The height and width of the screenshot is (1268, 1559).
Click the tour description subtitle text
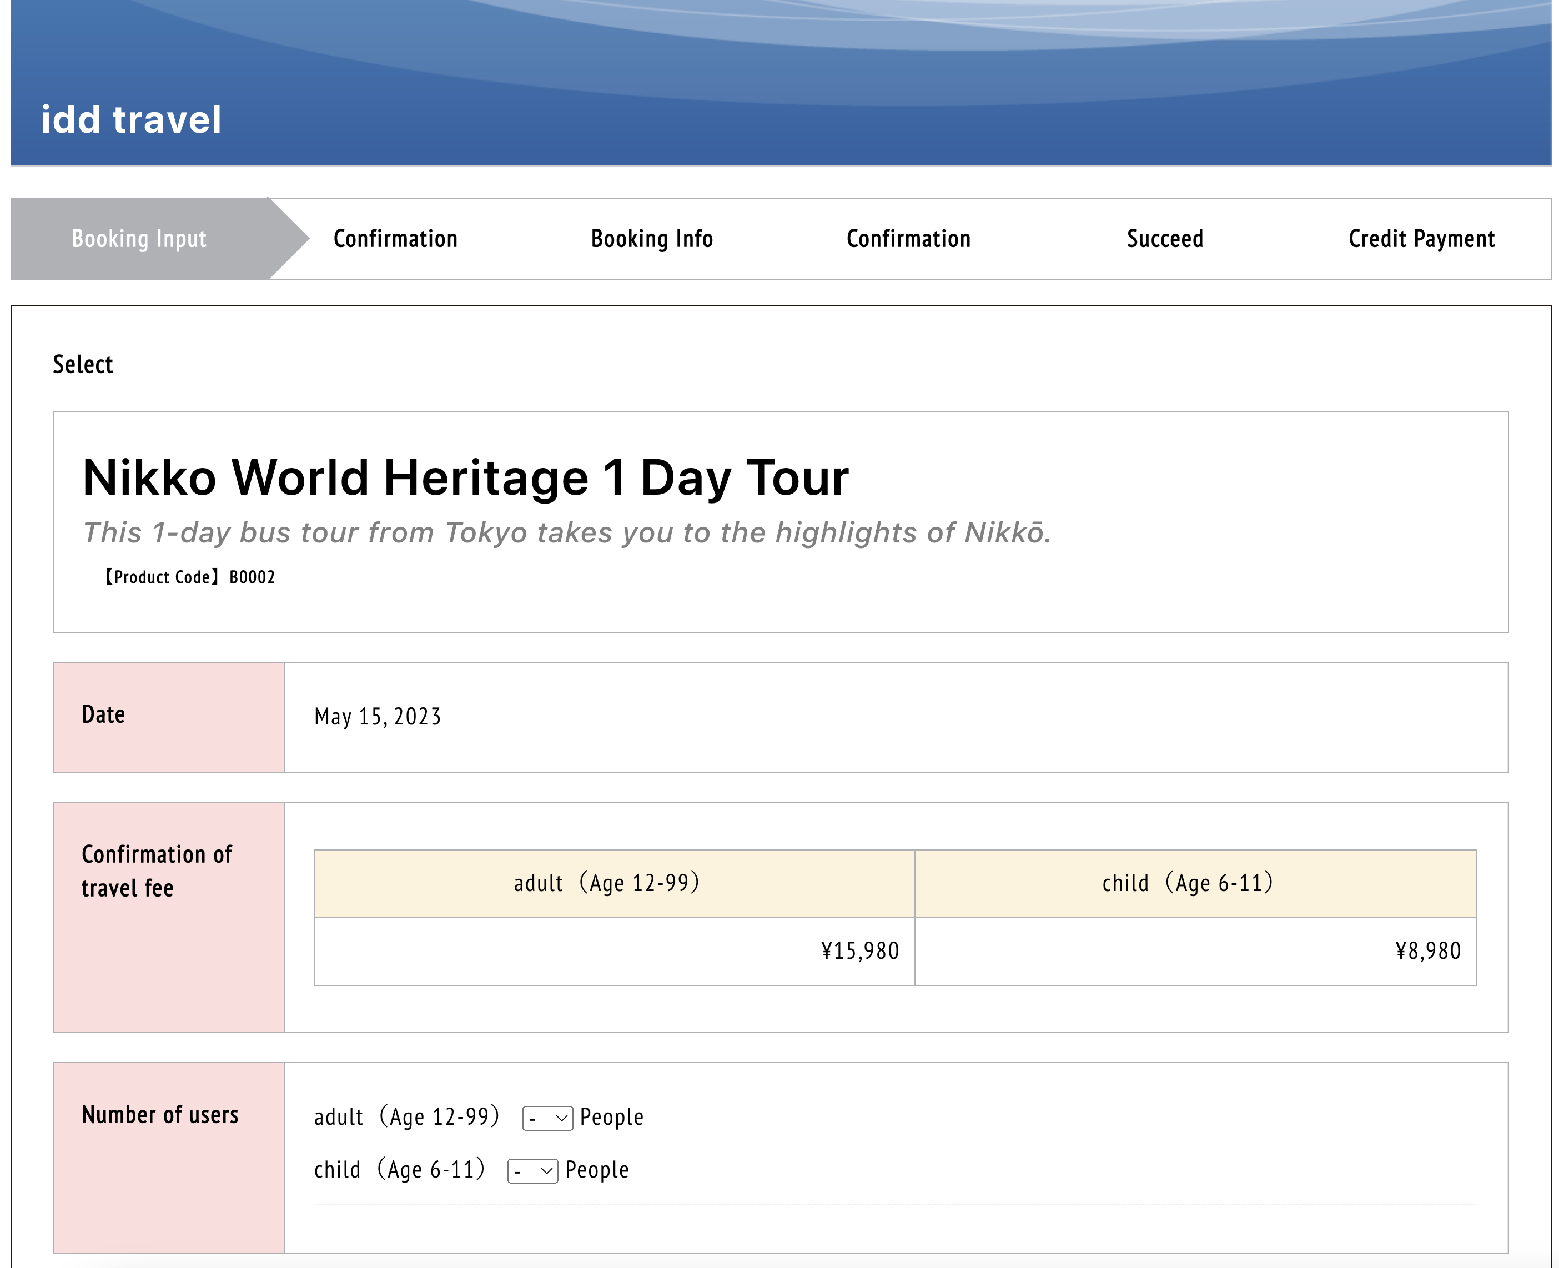(566, 532)
